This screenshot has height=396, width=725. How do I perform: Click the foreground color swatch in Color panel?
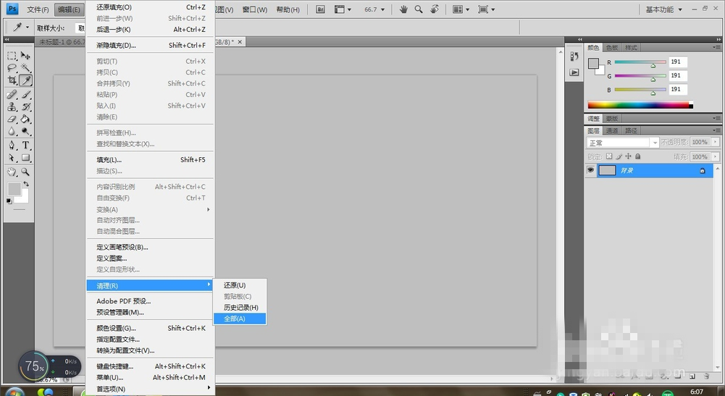pyautogui.click(x=593, y=64)
